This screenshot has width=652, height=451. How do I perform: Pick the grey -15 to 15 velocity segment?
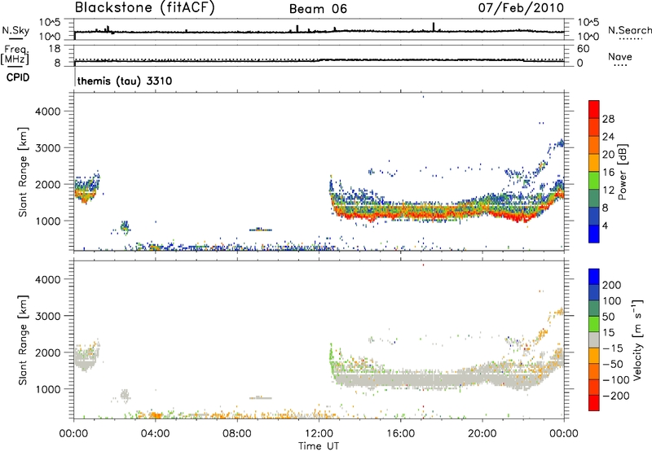tap(594, 339)
